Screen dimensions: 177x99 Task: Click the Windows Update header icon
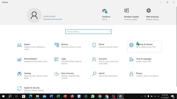pos(126,10)
